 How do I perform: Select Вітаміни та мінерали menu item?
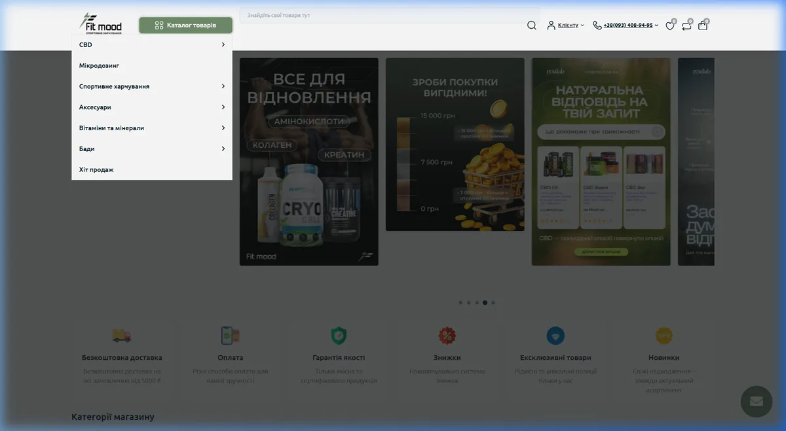[x=111, y=128]
